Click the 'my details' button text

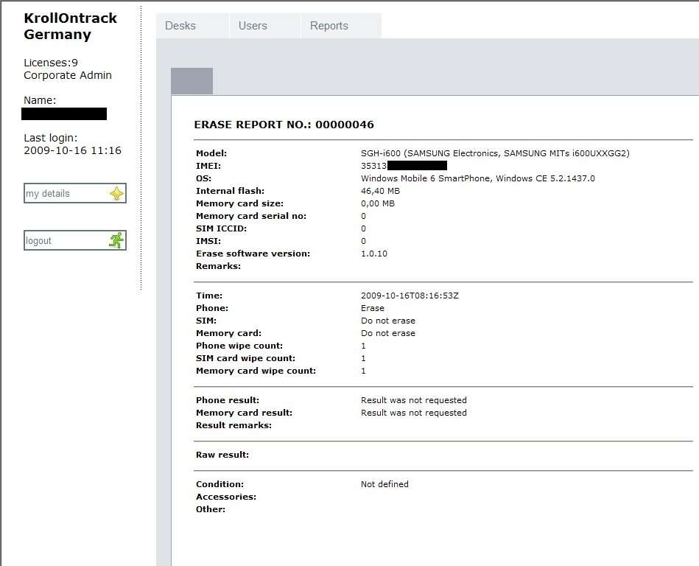(x=48, y=194)
